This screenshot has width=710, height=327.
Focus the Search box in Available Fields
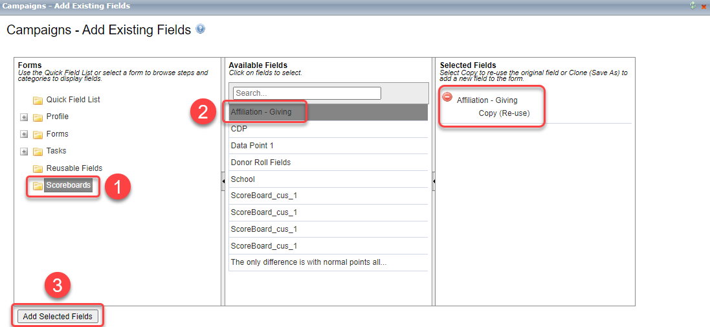pos(307,93)
